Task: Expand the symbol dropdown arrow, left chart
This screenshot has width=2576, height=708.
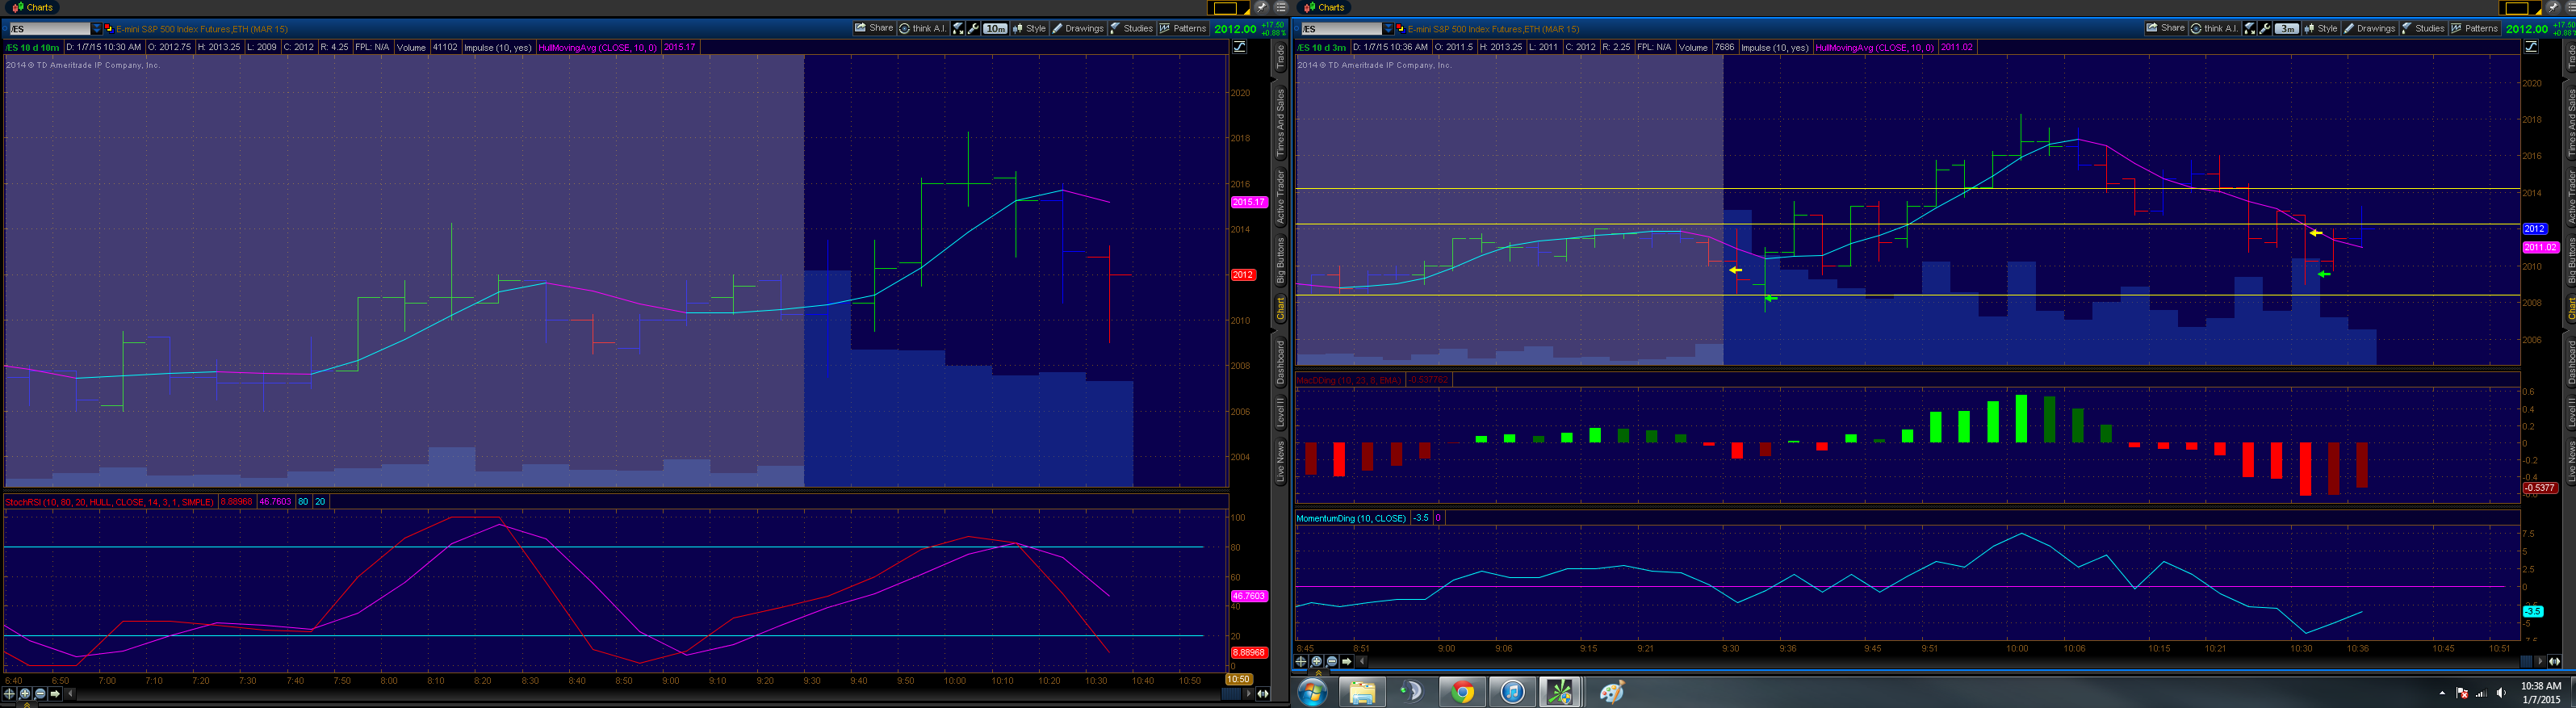Action: point(97,29)
